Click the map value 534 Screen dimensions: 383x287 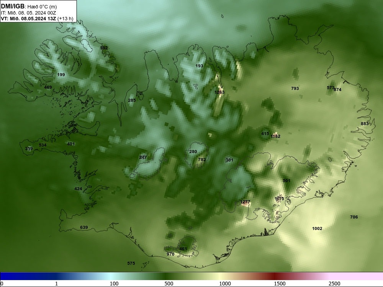(x=43, y=145)
